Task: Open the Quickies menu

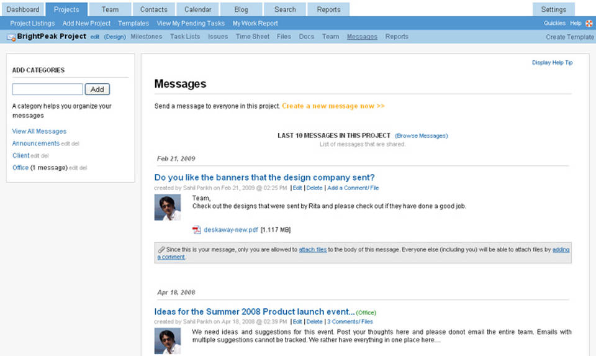Action: point(554,24)
